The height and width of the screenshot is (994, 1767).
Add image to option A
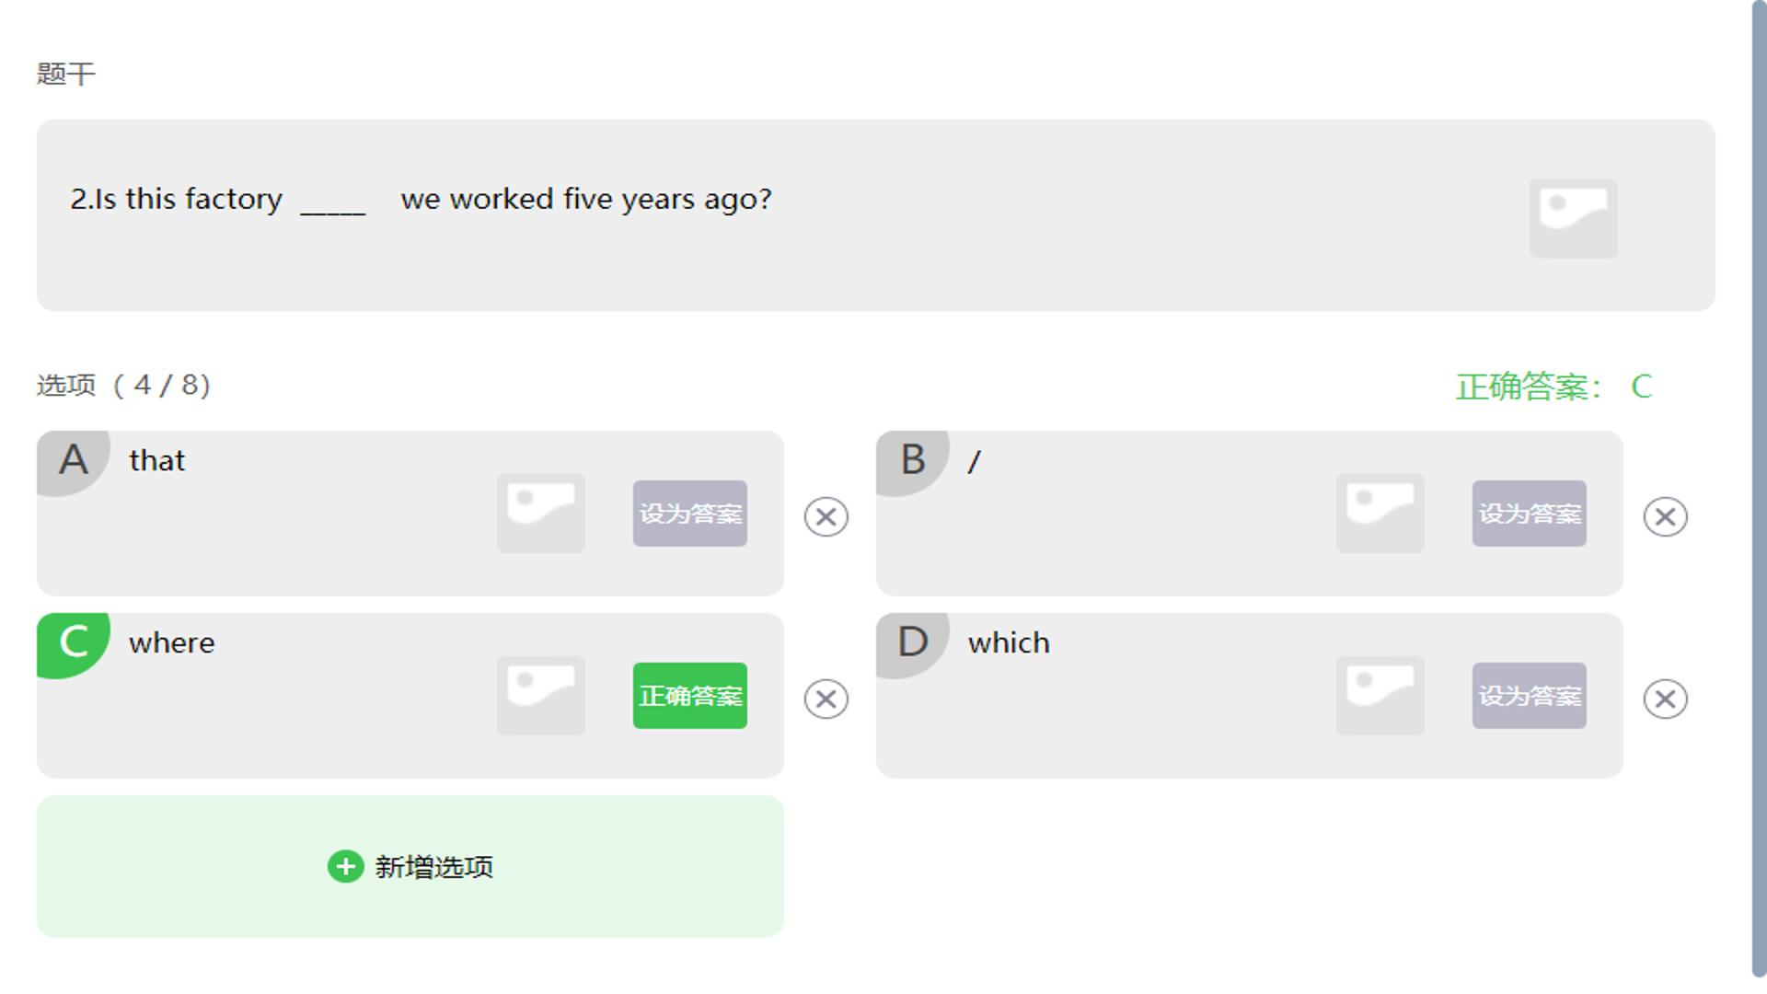click(541, 514)
